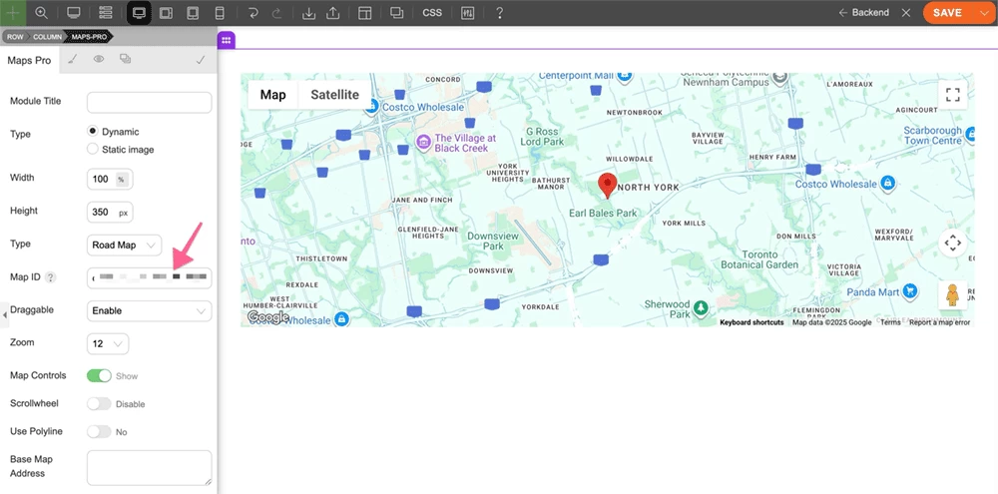Image resolution: width=998 pixels, height=494 pixels.
Task: Select the desktop breakpoint icon
Action: 139,13
